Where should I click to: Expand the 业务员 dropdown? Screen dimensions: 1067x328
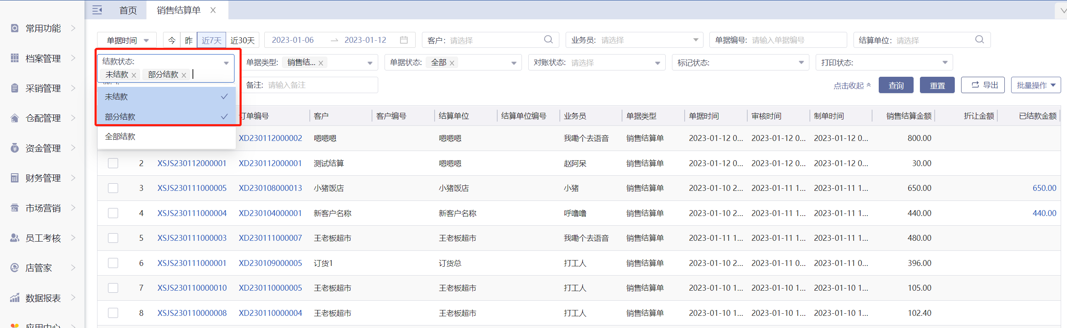click(696, 40)
